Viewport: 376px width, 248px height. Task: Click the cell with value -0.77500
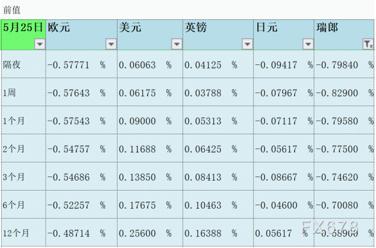344,148
